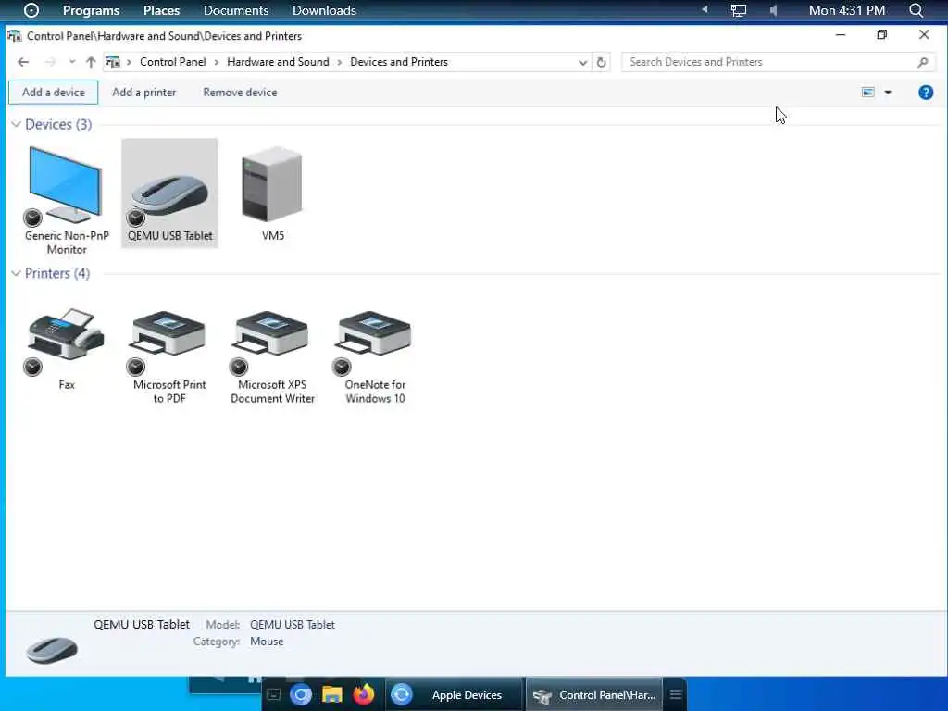
Task: Click the Category value Mouse in details pane
Action: 267,642
